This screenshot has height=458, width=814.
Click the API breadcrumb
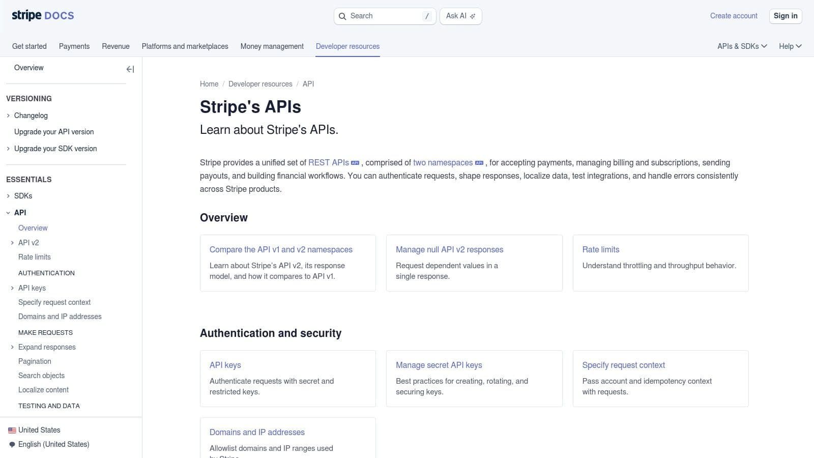(308, 84)
